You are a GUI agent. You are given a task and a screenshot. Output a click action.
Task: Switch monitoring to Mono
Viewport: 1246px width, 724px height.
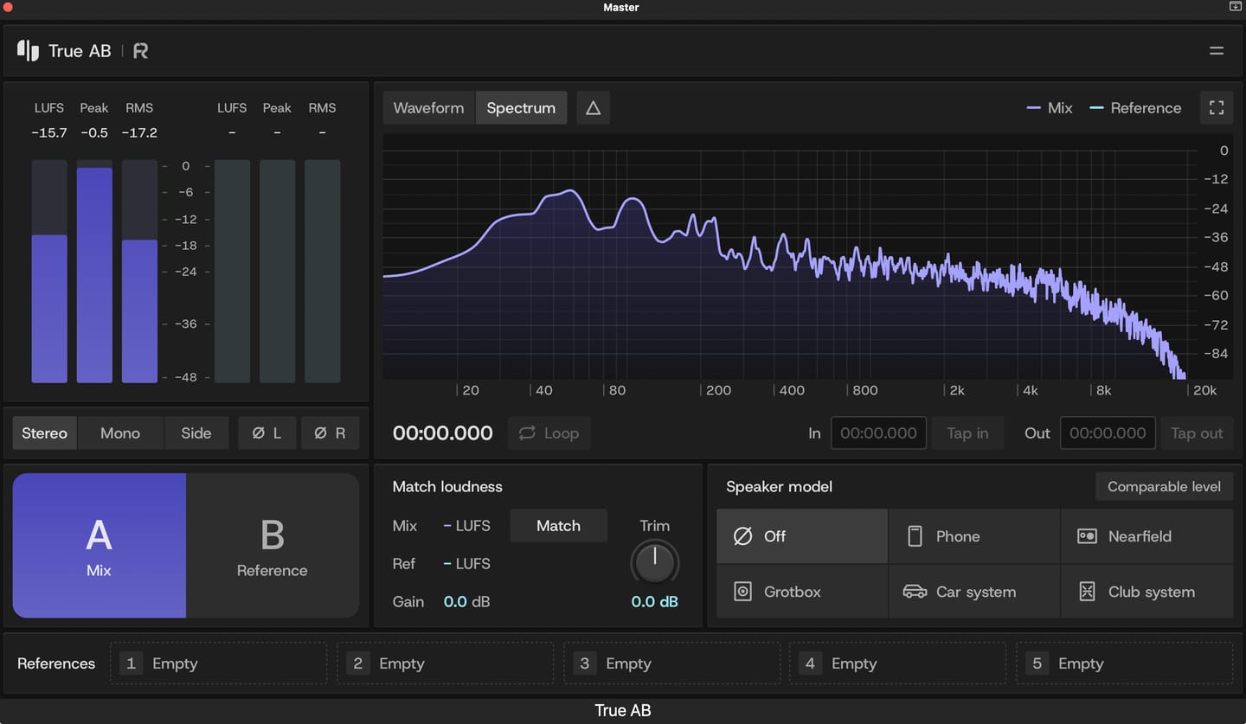coord(120,433)
